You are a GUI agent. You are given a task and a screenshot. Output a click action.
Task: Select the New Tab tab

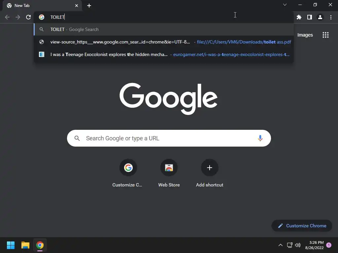pos(42,6)
